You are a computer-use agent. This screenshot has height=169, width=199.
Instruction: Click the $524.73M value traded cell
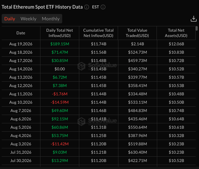[137, 52]
